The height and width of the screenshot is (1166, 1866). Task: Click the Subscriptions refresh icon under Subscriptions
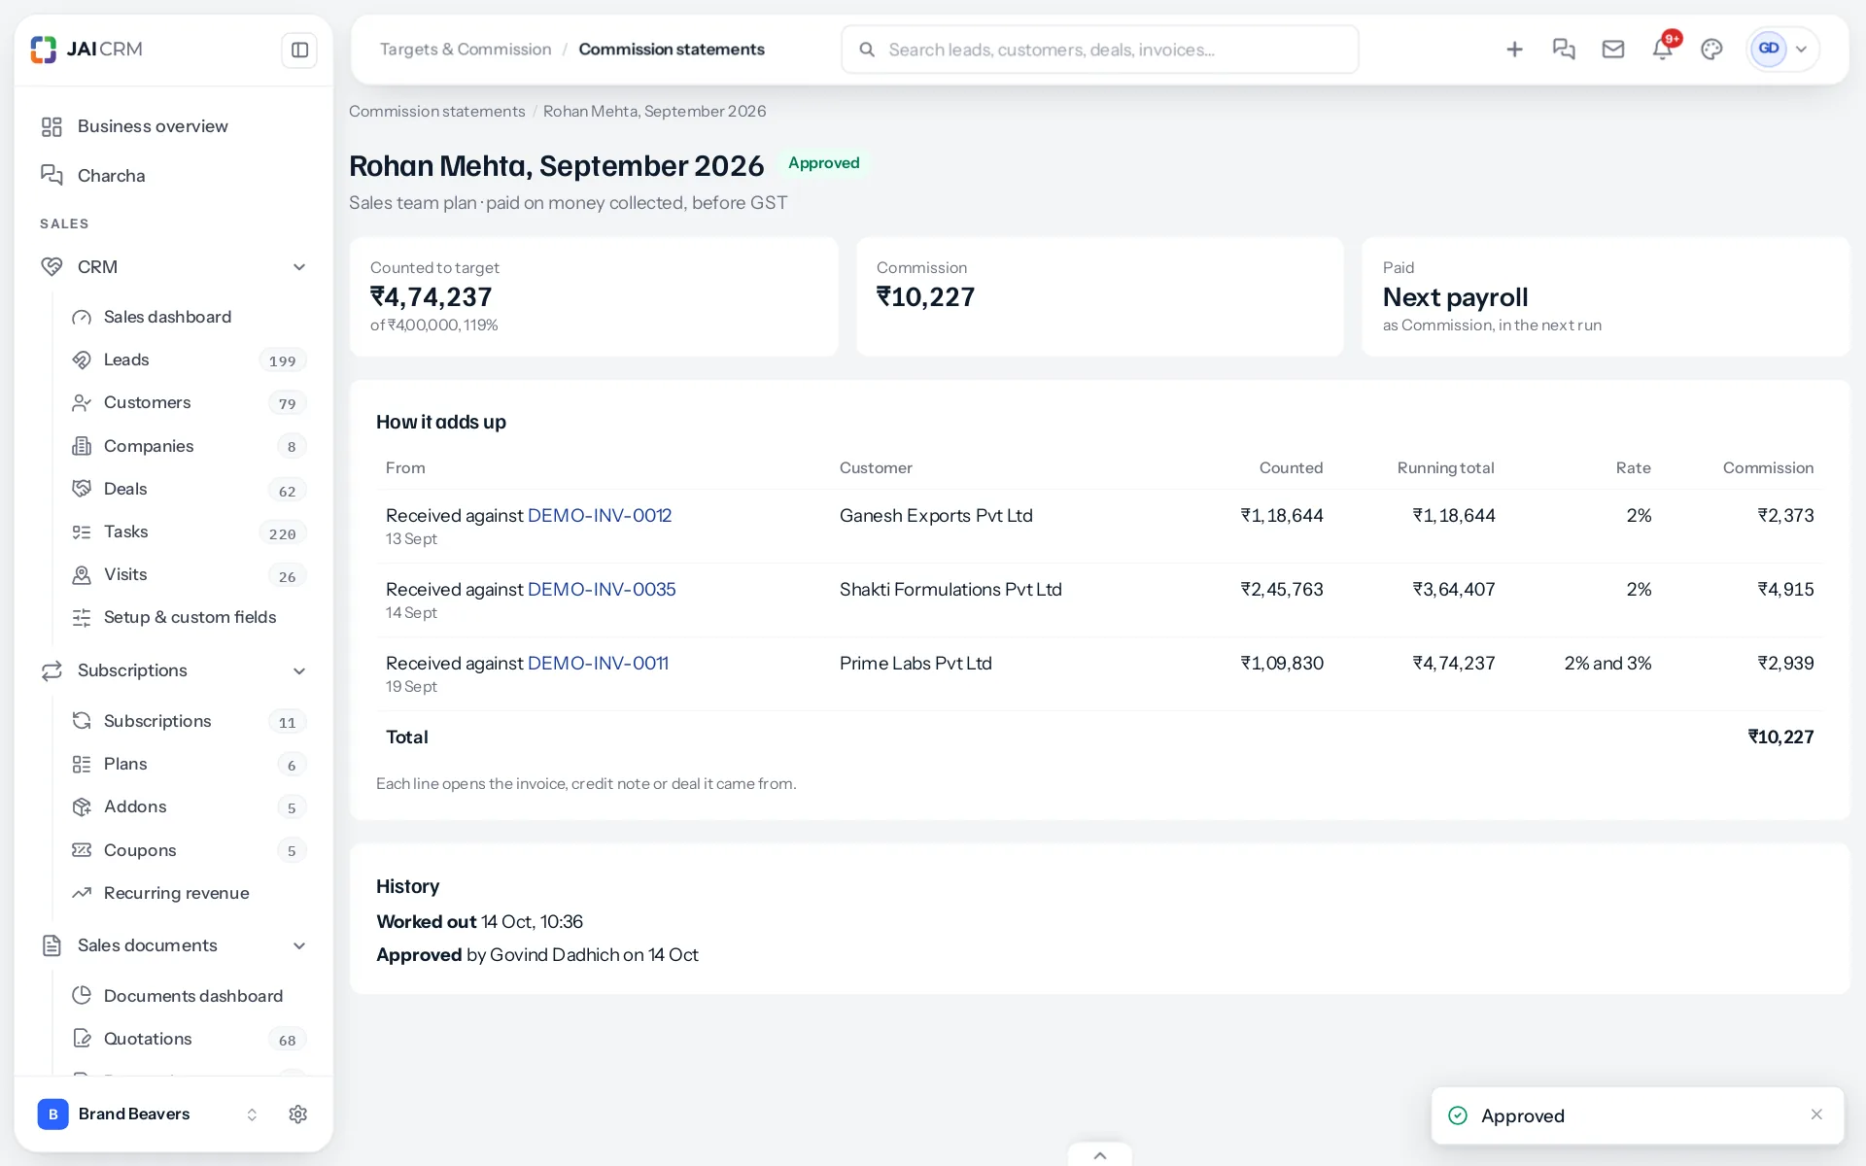(82, 721)
